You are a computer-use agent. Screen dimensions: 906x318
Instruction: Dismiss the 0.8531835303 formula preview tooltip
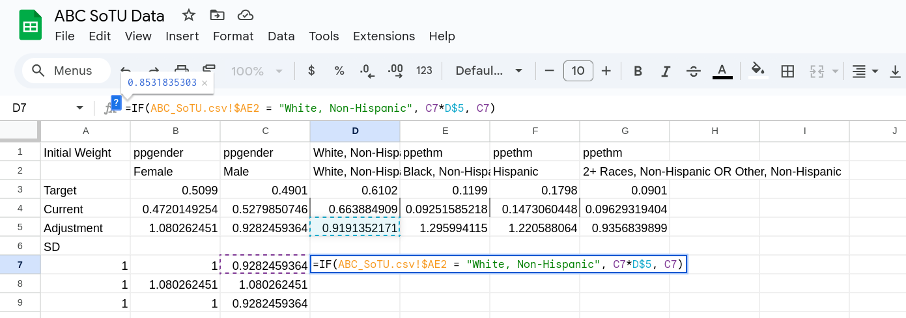point(205,83)
